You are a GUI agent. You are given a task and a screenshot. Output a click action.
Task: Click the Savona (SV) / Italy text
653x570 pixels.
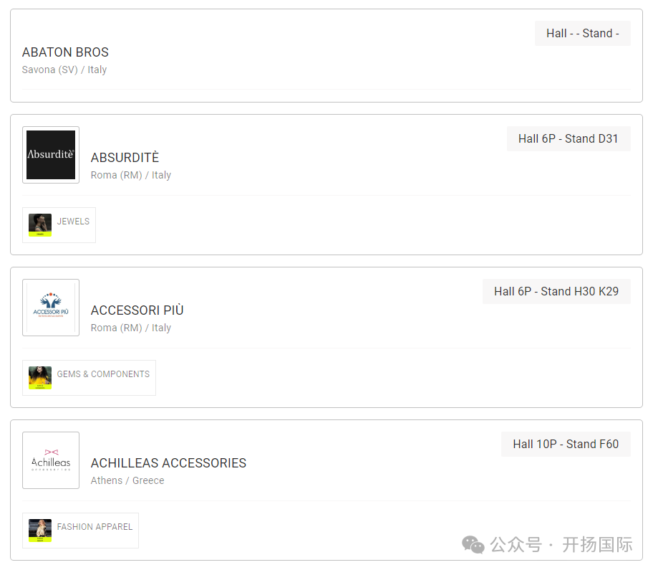point(64,70)
